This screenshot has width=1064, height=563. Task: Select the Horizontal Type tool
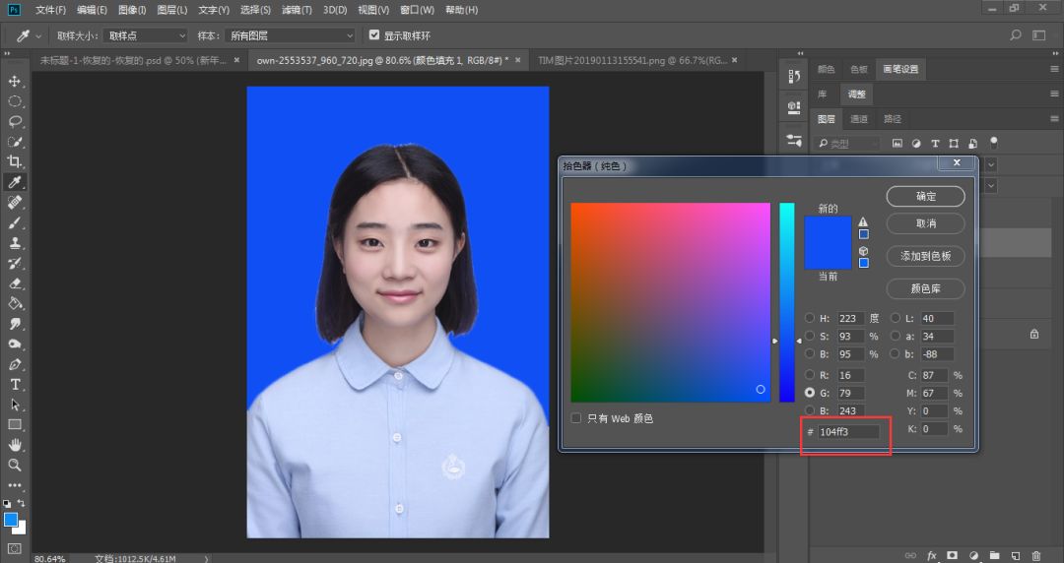coord(15,384)
